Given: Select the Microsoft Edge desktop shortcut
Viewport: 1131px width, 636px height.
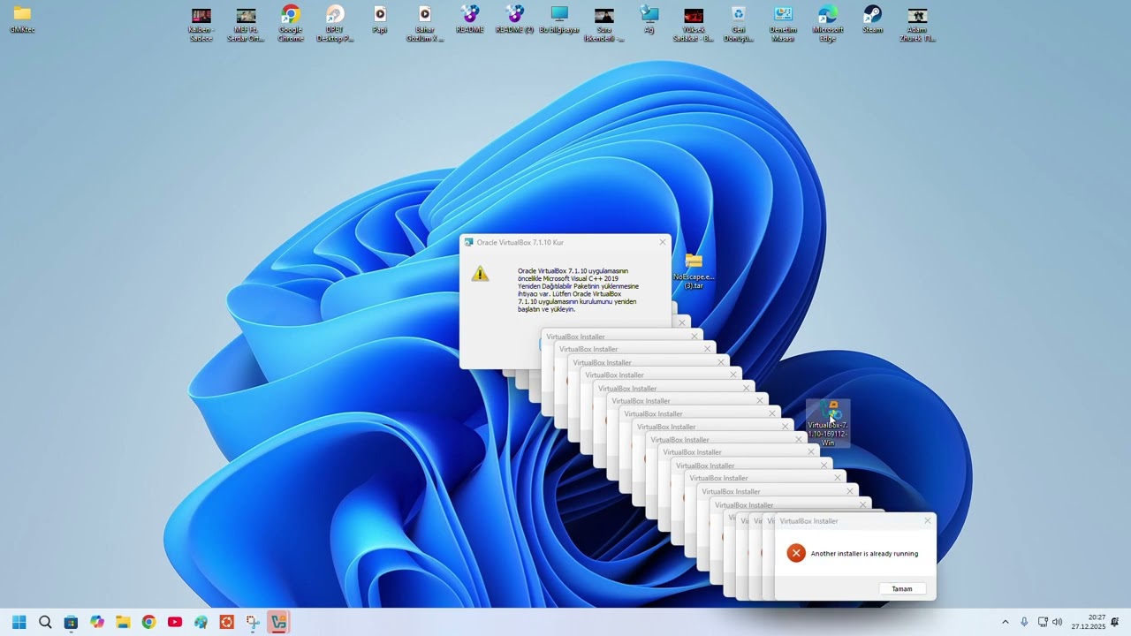Looking at the screenshot, I should (x=828, y=24).
